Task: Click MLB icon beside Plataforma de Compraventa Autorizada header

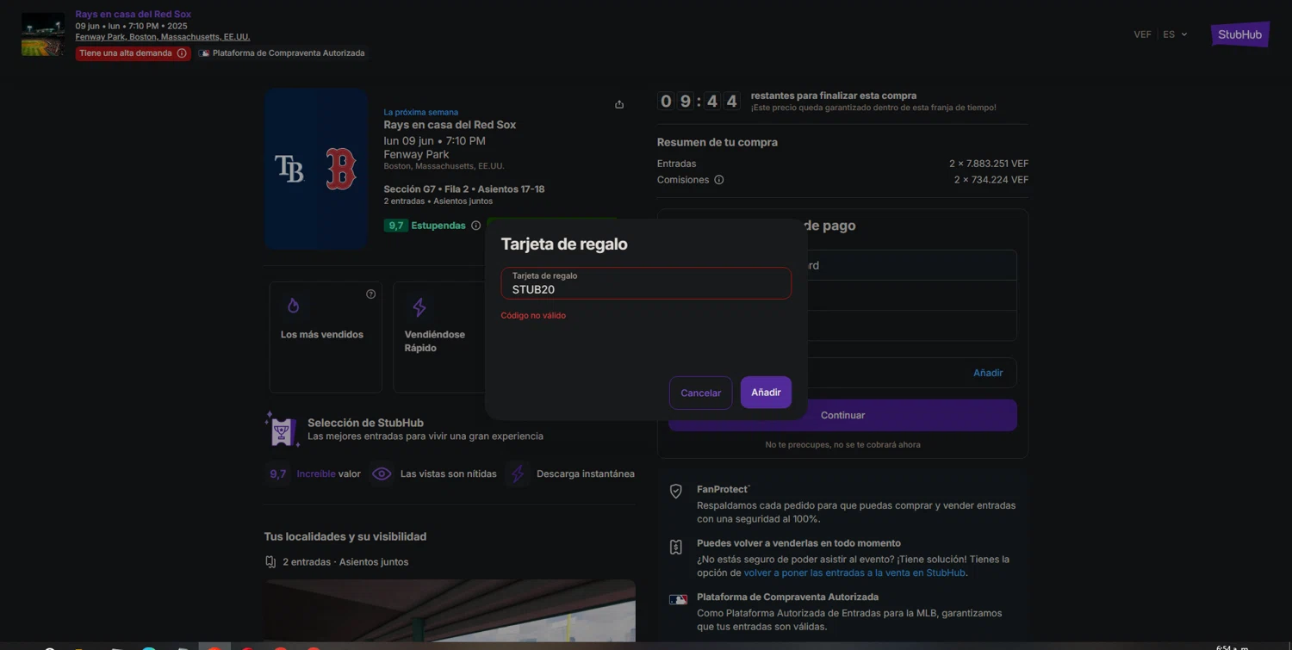Action: click(204, 53)
